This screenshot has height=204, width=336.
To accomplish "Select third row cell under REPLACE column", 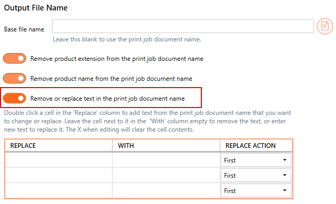I will click(x=59, y=190).
